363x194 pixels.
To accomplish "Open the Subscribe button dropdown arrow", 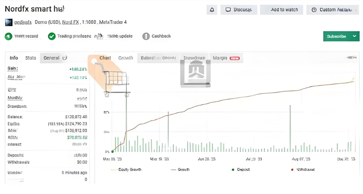I will click(x=354, y=36).
